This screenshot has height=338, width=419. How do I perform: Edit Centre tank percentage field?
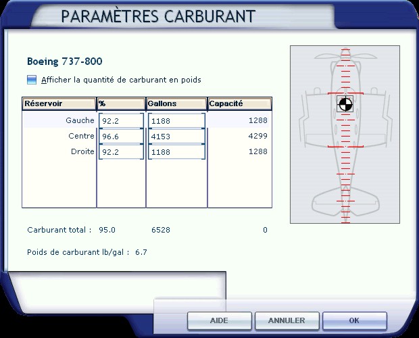(122, 137)
